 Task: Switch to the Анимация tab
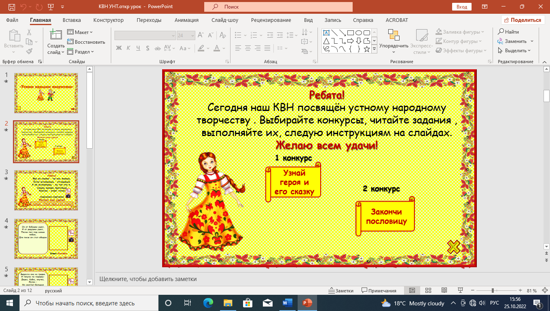(186, 20)
